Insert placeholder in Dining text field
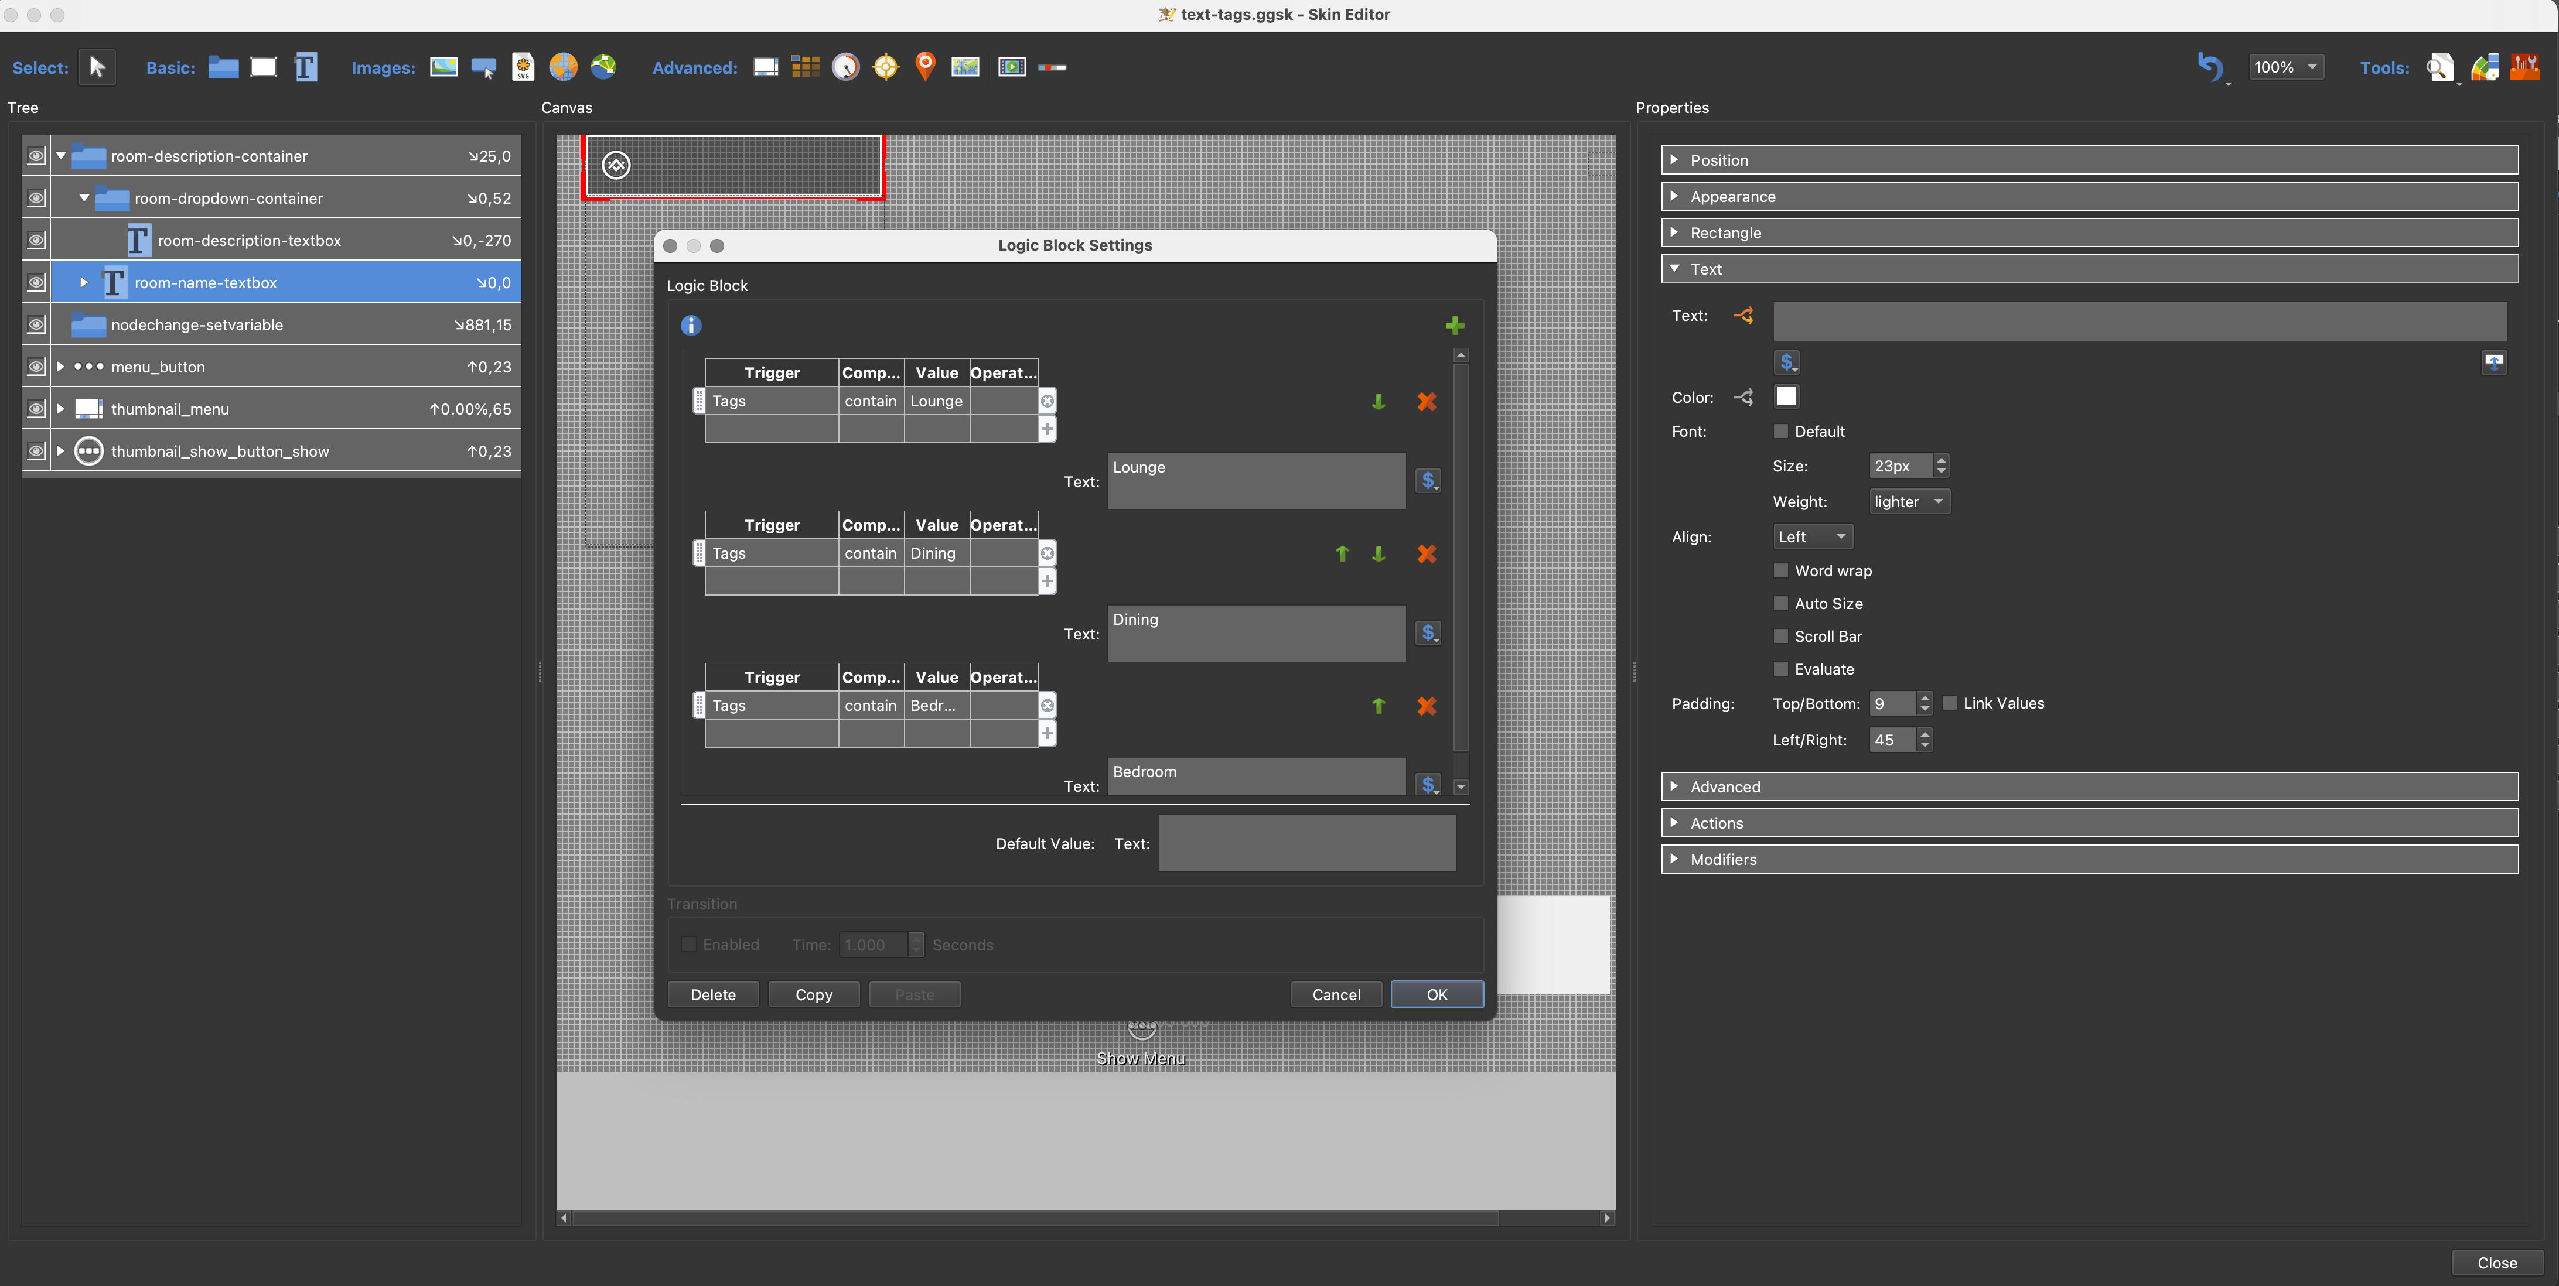This screenshot has width=2559, height=1286. (x=1428, y=632)
